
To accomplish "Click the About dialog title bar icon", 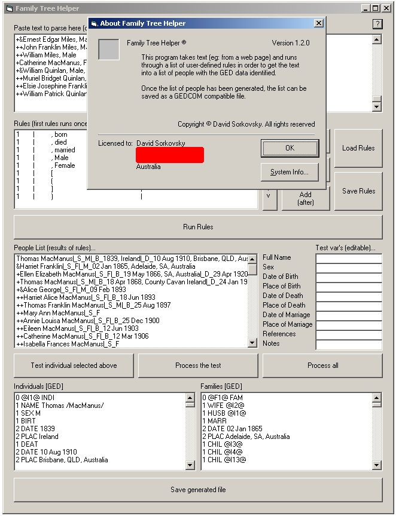I will coord(95,23).
